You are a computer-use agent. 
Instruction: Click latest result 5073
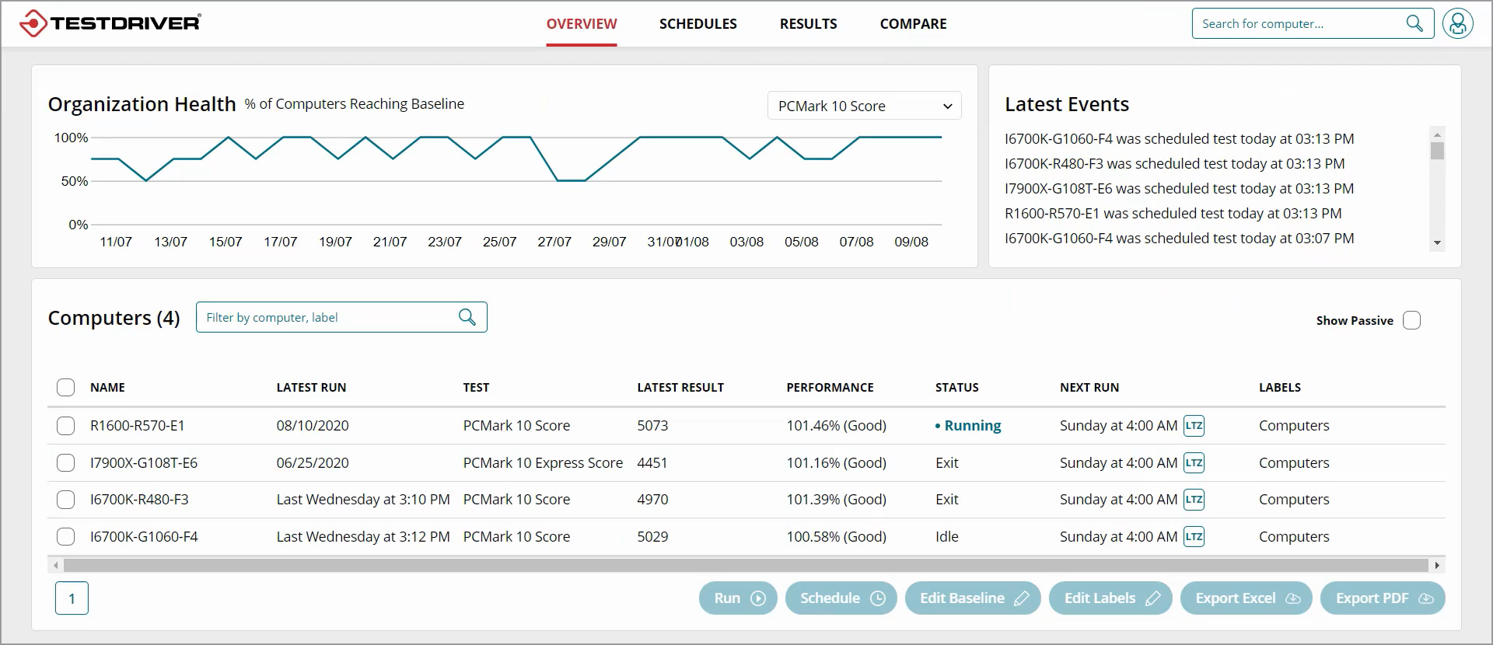652,425
